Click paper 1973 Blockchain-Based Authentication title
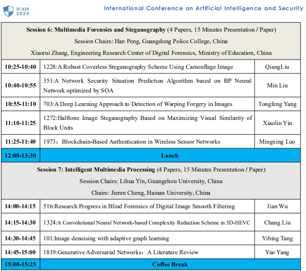Image resolution: width=306 pixels, height=271 pixels. (131, 141)
